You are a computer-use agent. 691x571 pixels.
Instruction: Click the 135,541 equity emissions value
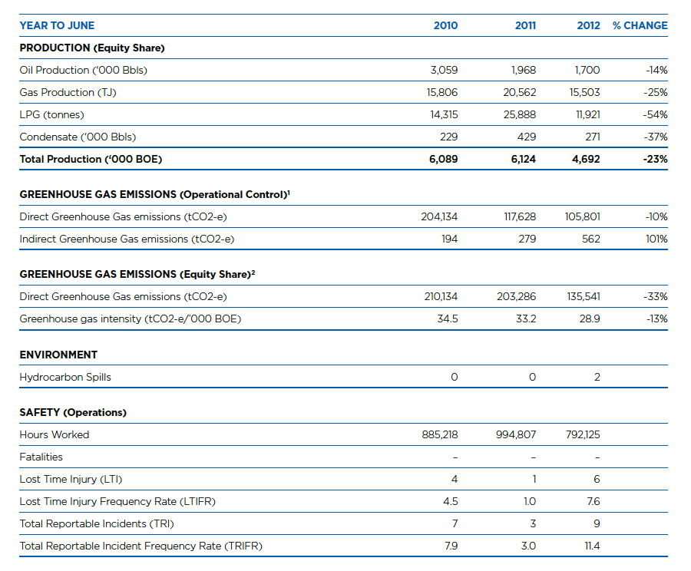click(584, 296)
